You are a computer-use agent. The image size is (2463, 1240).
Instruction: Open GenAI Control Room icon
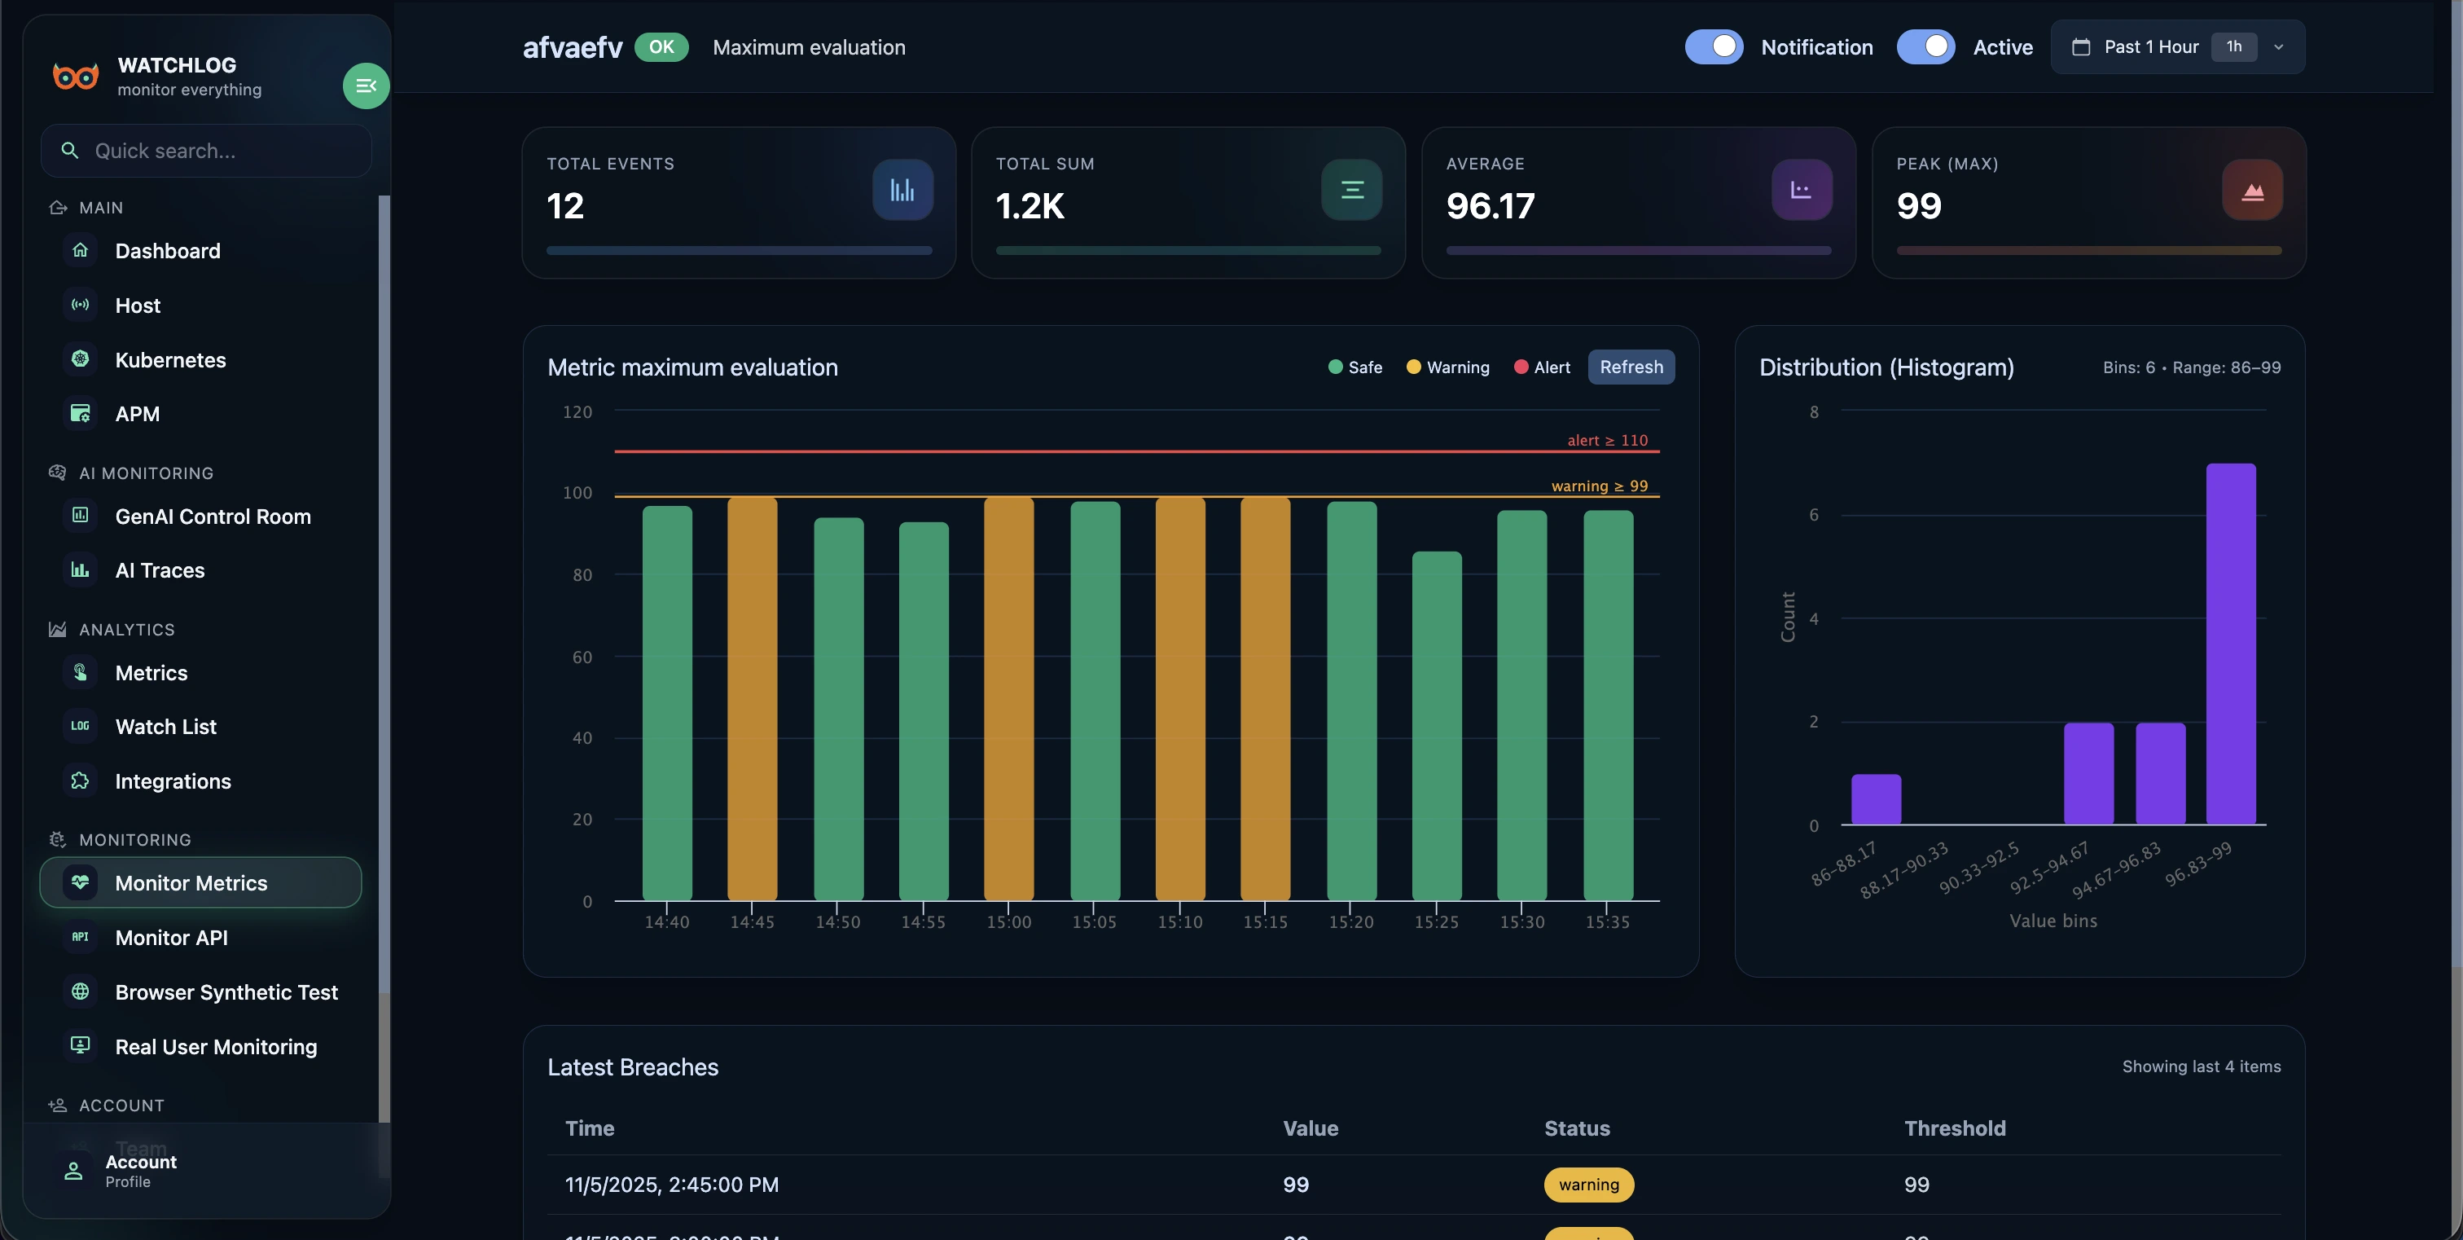81,516
